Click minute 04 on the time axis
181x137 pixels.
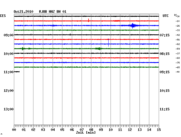pos(53,130)
